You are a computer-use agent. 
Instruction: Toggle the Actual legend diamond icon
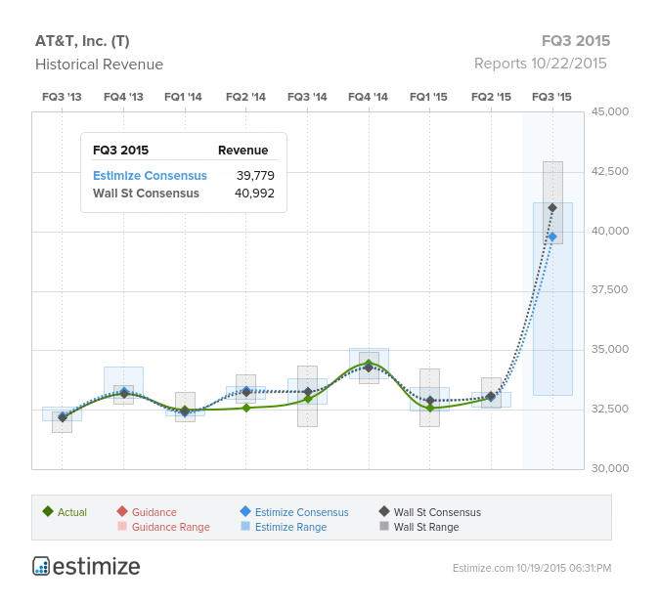pos(48,511)
